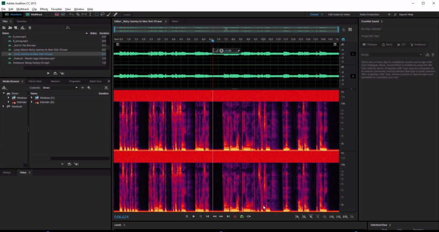439x232 pixels.
Task: Switch to Multitrack view
Action: pyautogui.click(x=34, y=14)
